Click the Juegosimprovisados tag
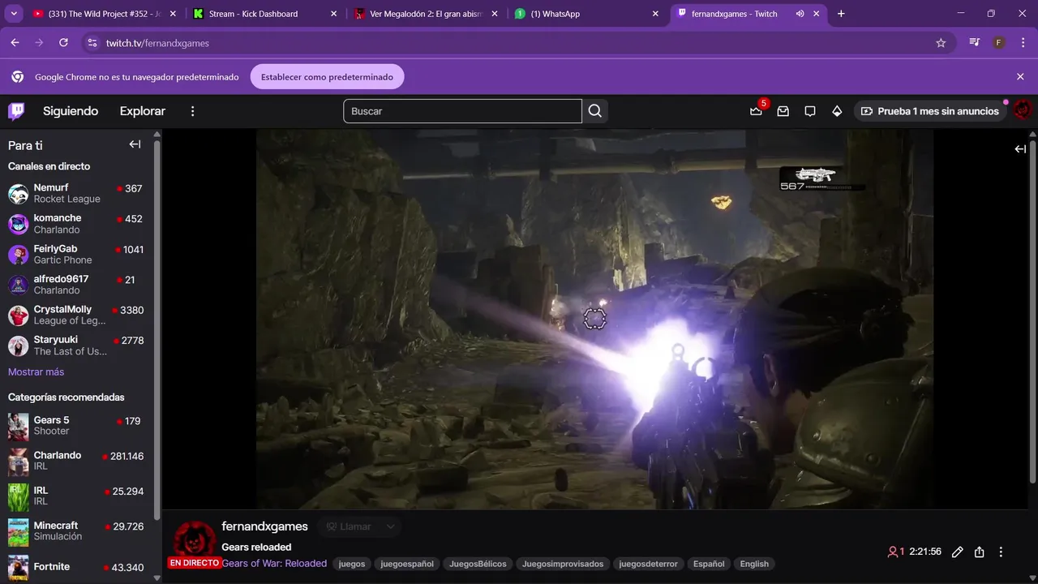Screen dimensions: 1038x584 [563, 564]
